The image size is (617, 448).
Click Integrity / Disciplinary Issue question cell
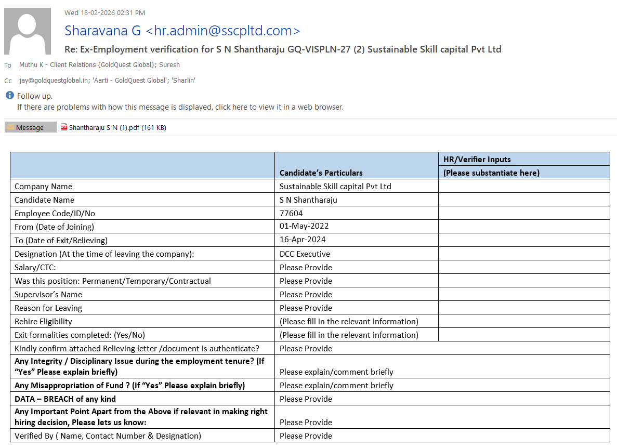click(x=142, y=366)
